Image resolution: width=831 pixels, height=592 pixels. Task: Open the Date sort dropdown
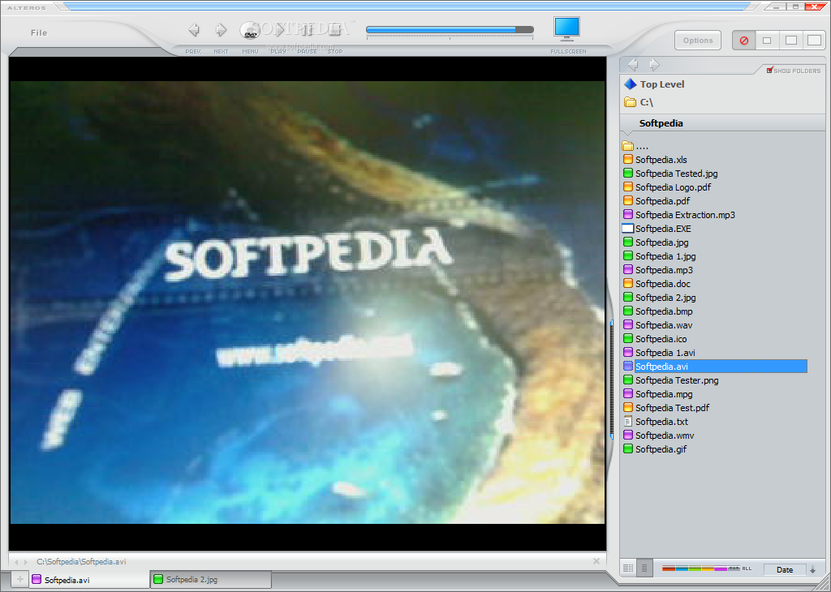(785, 570)
